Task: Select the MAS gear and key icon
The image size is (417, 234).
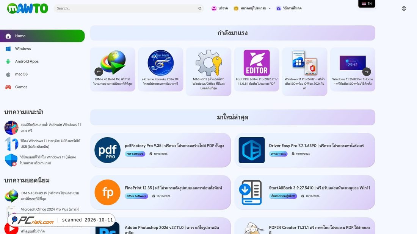Action: point(208,63)
